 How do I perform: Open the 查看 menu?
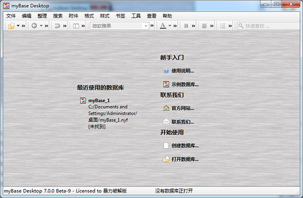coord(151,16)
